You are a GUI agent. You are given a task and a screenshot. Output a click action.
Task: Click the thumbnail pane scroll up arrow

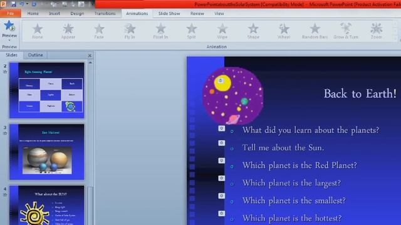[90, 62]
